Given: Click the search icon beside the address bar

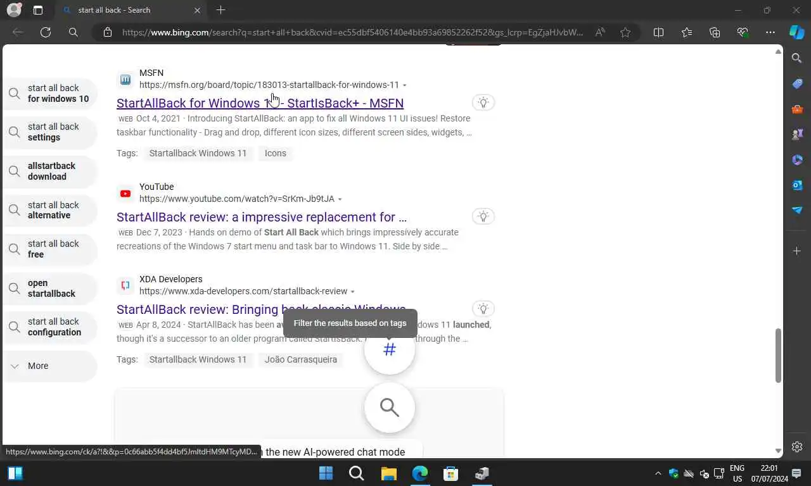Looking at the screenshot, I should (73, 32).
